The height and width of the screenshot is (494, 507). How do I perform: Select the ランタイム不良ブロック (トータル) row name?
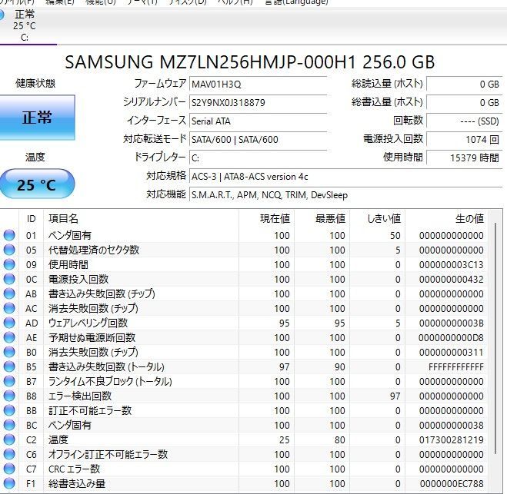click(x=110, y=381)
